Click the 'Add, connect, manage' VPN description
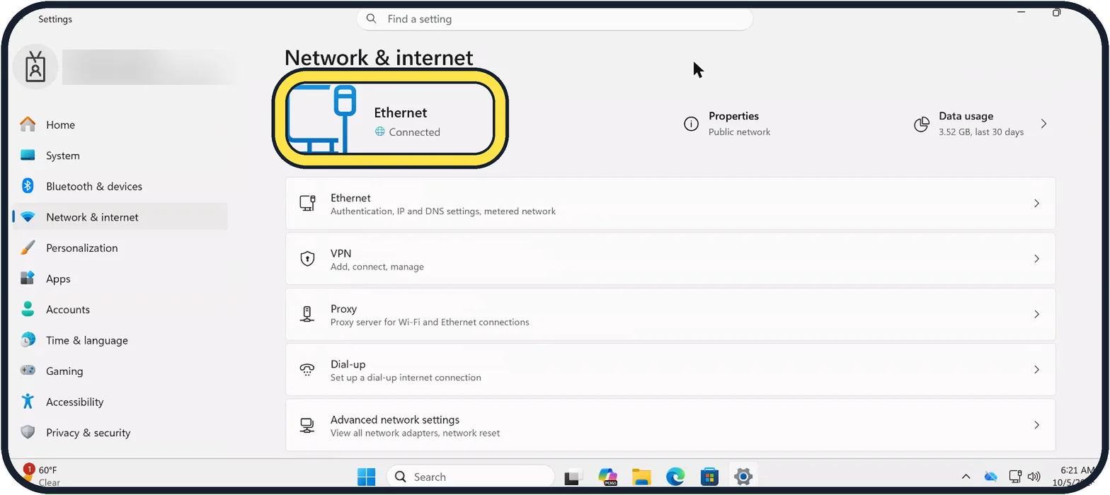This screenshot has width=1110, height=495. tap(377, 267)
